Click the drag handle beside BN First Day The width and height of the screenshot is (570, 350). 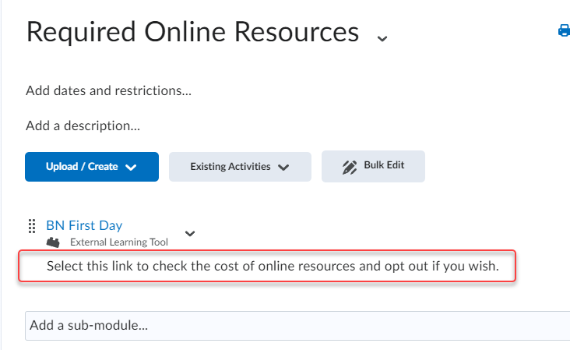(32, 226)
